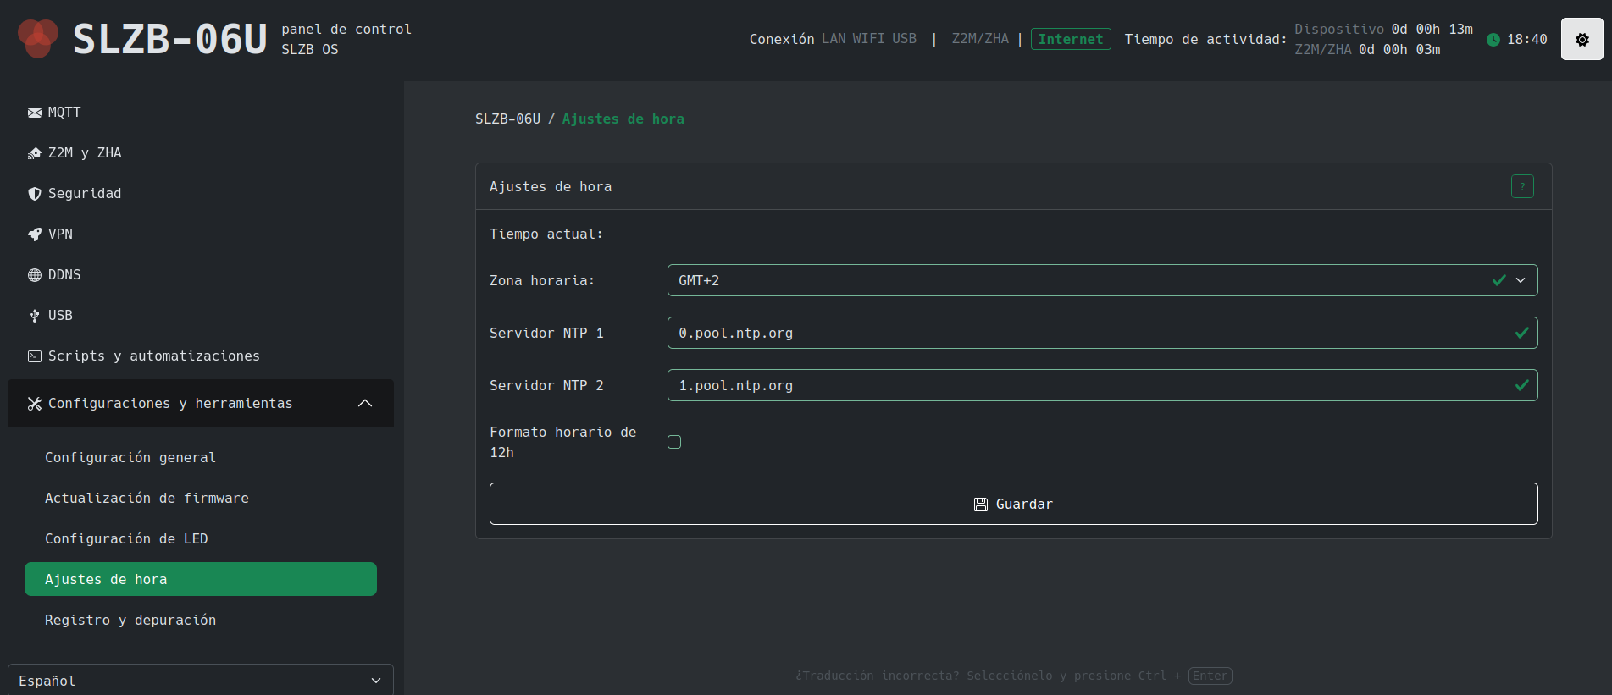Open the Español language selector
This screenshot has height=695, width=1612.
(x=200, y=681)
